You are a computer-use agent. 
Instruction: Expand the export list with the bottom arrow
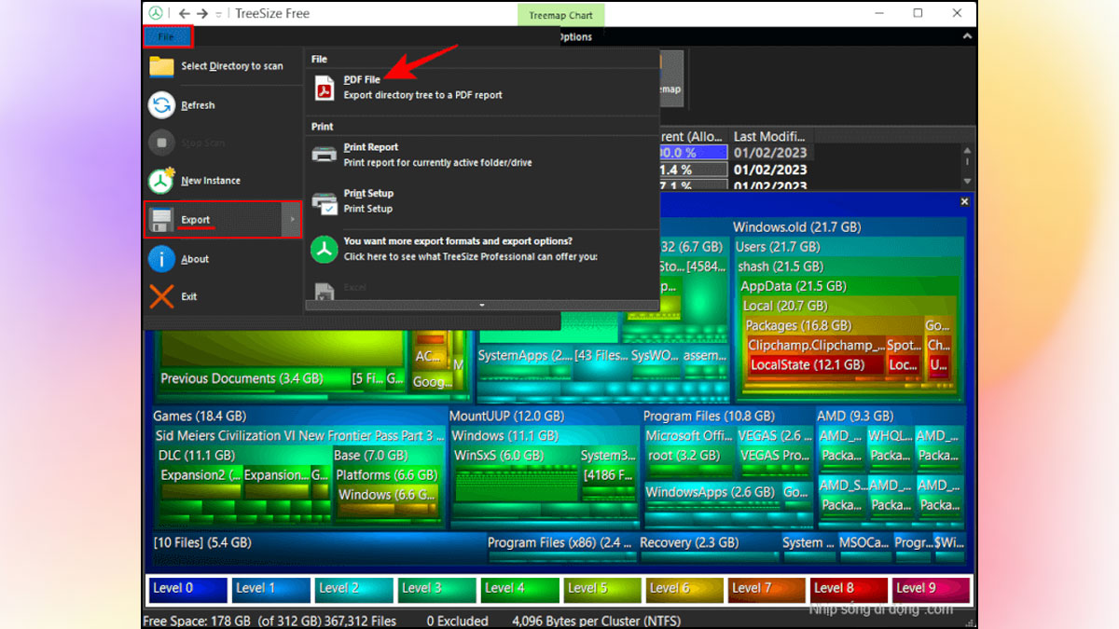(482, 305)
